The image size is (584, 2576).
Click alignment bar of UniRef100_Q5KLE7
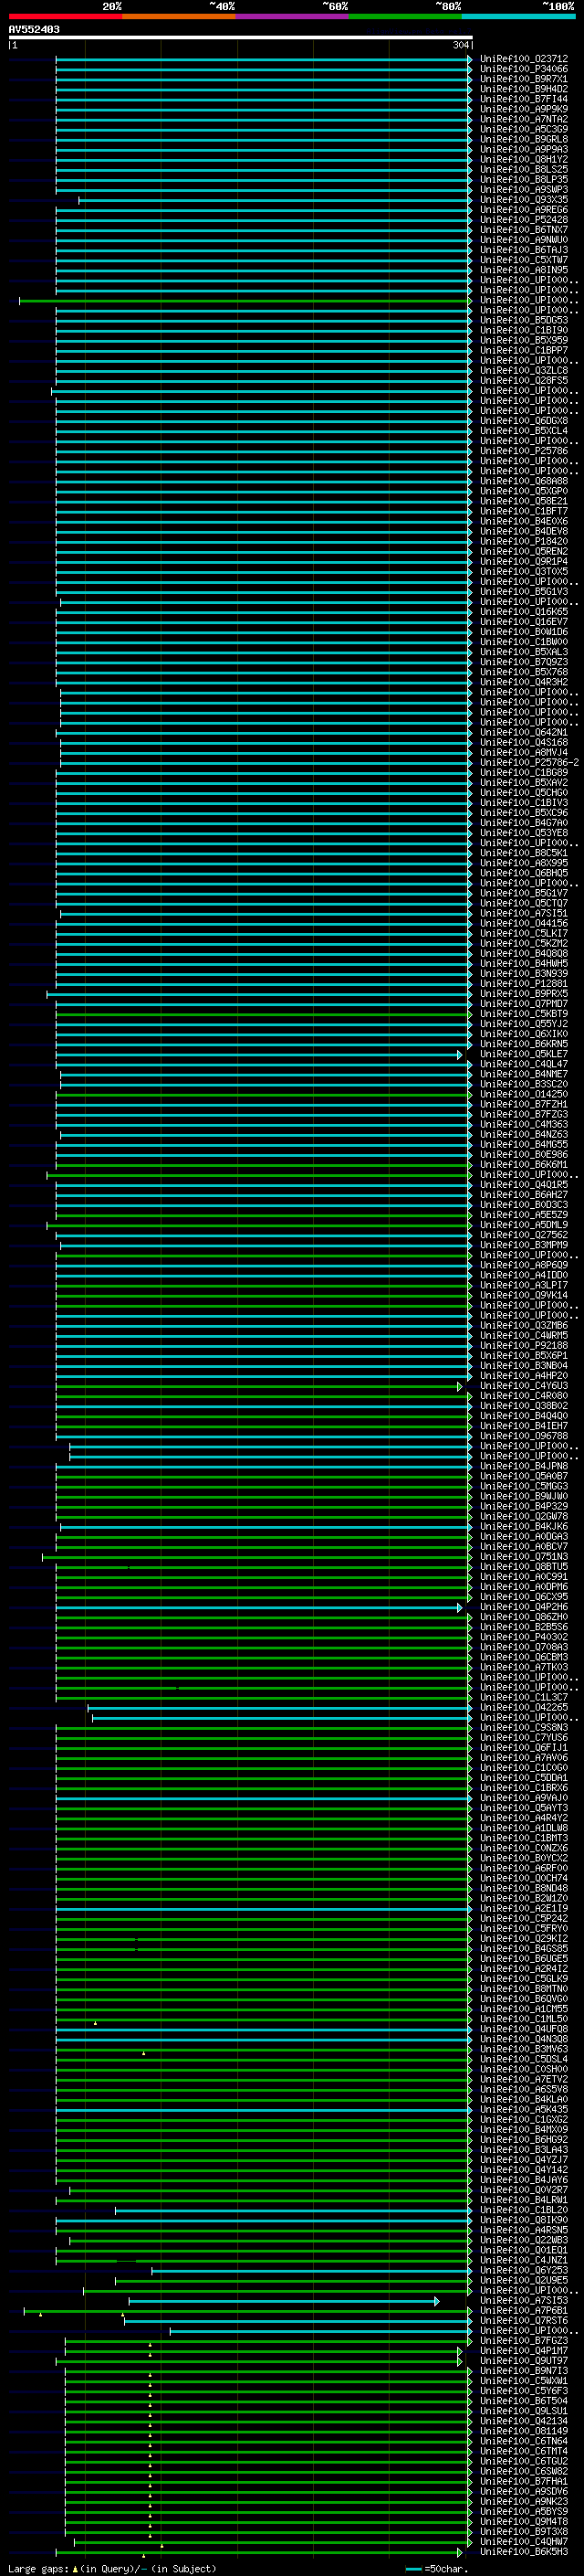(x=259, y=1054)
